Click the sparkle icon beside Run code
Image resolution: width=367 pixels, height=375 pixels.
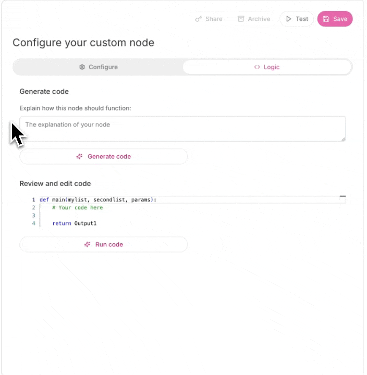point(88,244)
